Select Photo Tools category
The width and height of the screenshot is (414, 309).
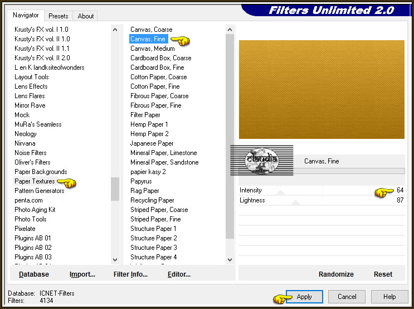coord(31,219)
